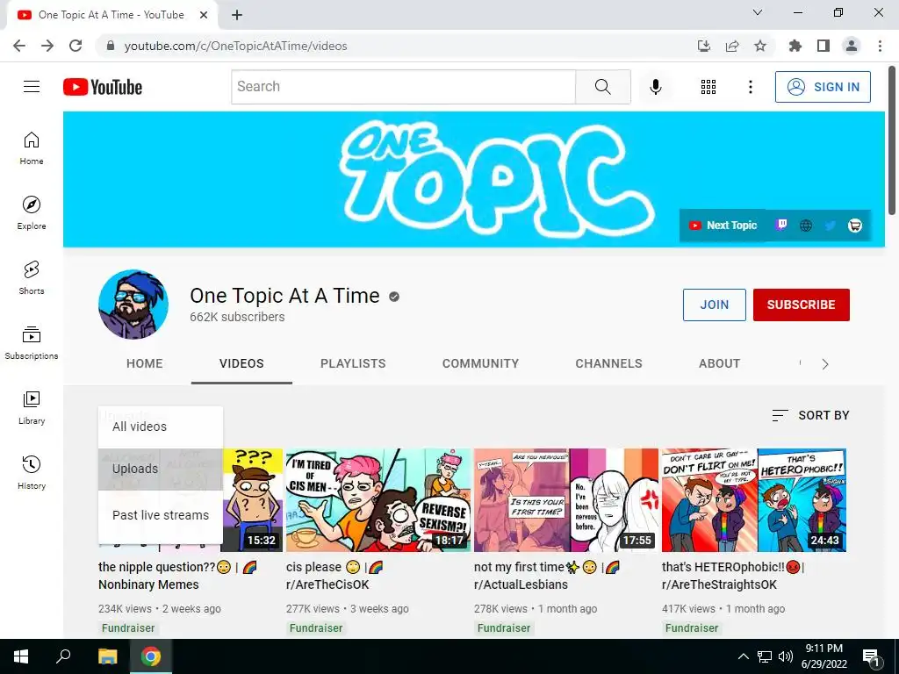The image size is (899, 674).
Task: Open History in sidebar
Action: pos(32,472)
